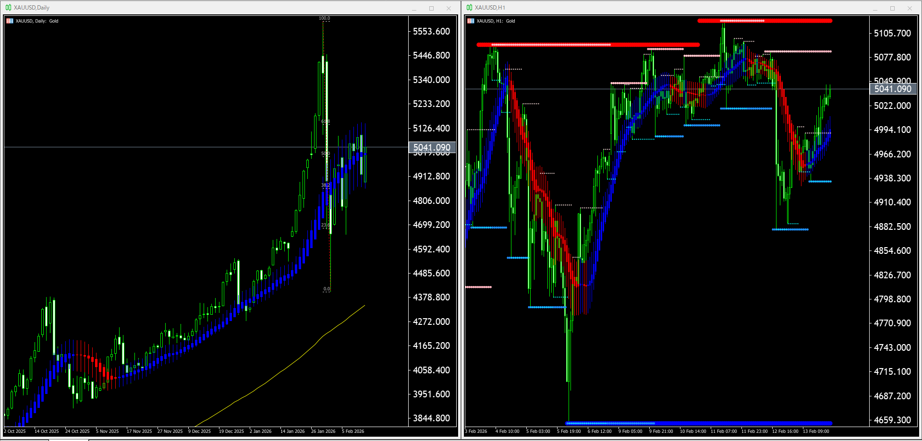The image size is (922, 441).
Task: Click the 5553.600 price on Daily axis
Action: click(431, 31)
